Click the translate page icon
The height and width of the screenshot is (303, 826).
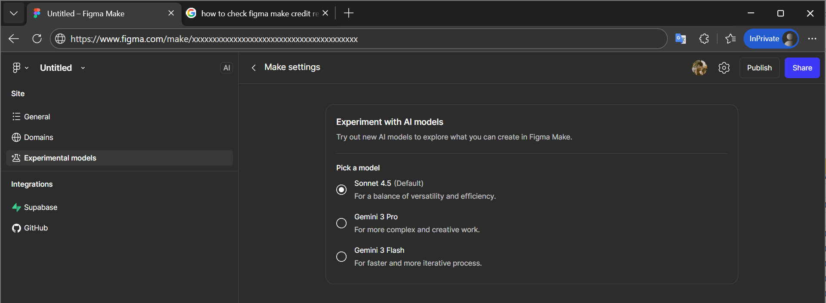(x=681, y=39)
